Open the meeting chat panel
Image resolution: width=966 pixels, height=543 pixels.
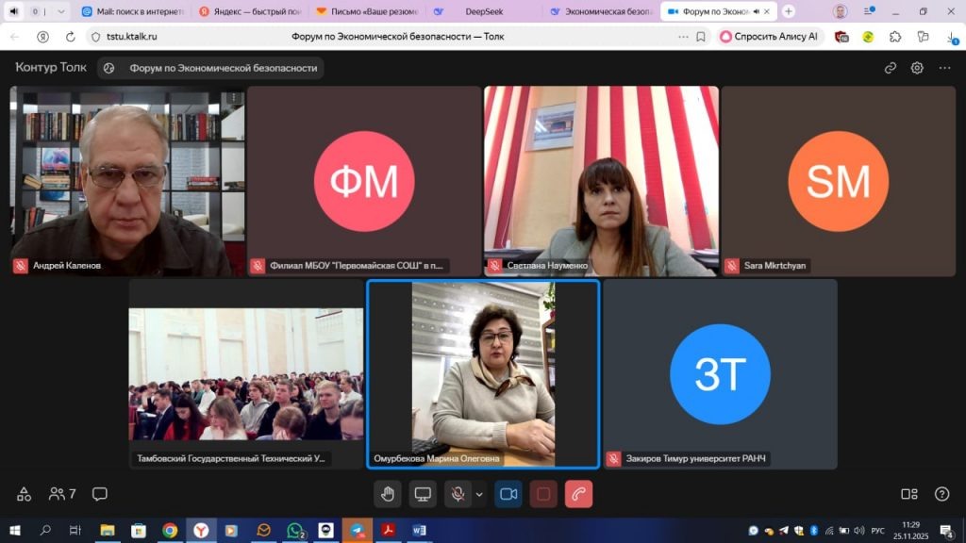point(100,494)
